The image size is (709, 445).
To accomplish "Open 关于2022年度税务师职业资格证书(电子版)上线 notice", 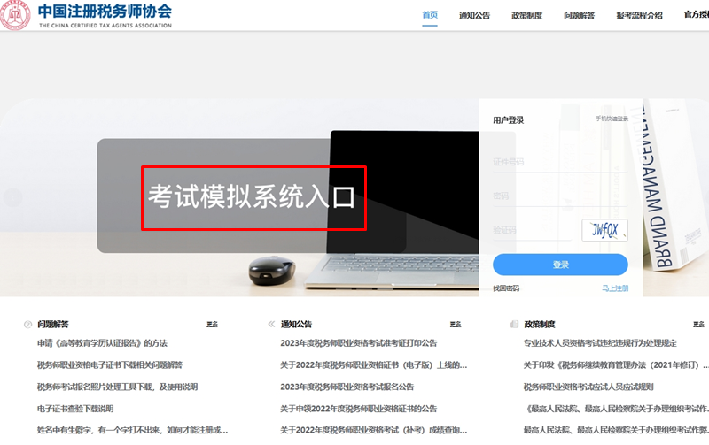I will point(373,365).
